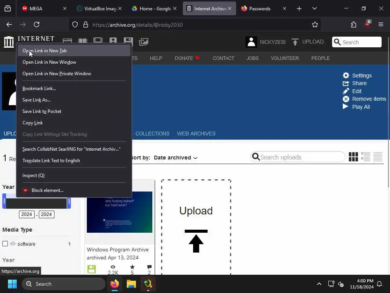Open the software floppy-disk icon
The image size is (390, 293).
(128, 41)
